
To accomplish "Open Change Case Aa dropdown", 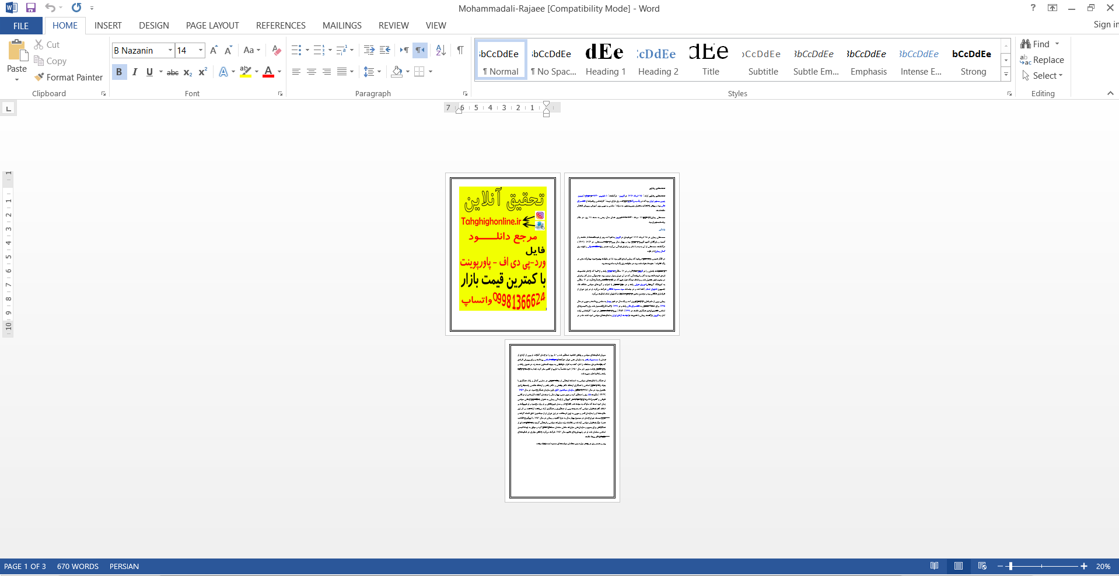I will (252, 50).
